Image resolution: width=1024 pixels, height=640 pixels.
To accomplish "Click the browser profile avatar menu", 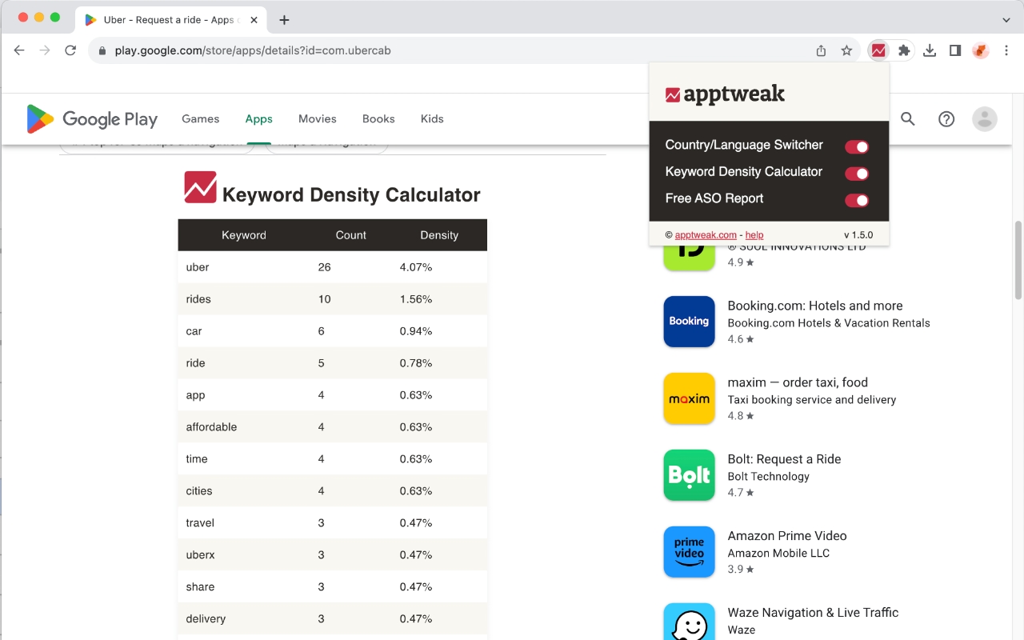I will pyautogui.click(x=985, y=118).
